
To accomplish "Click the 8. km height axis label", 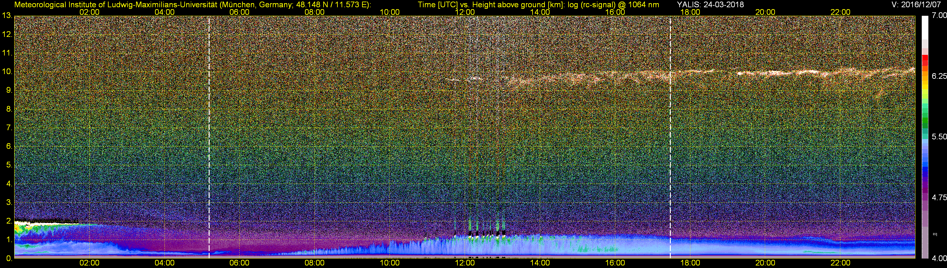I will pyautogui.click(x=9, y=109).
